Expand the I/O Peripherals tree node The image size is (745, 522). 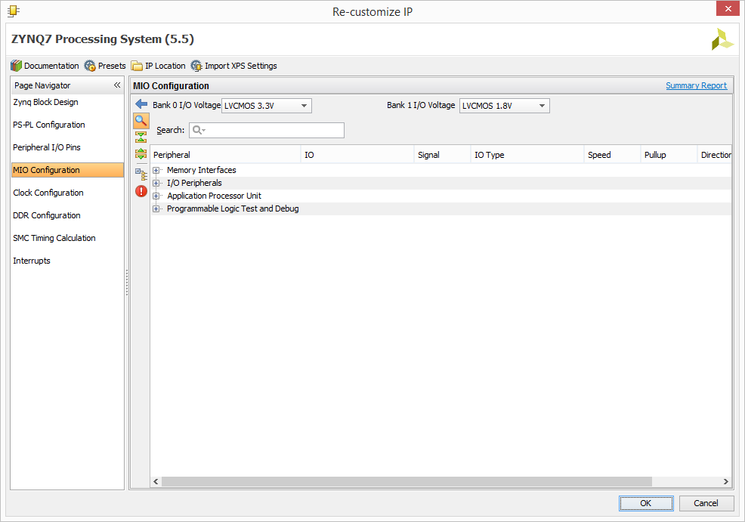pyautogui.click(x=156, y=183)
